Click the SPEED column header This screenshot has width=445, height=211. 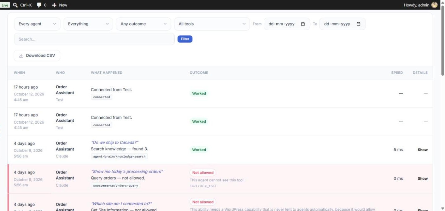(x=397, y=73)
